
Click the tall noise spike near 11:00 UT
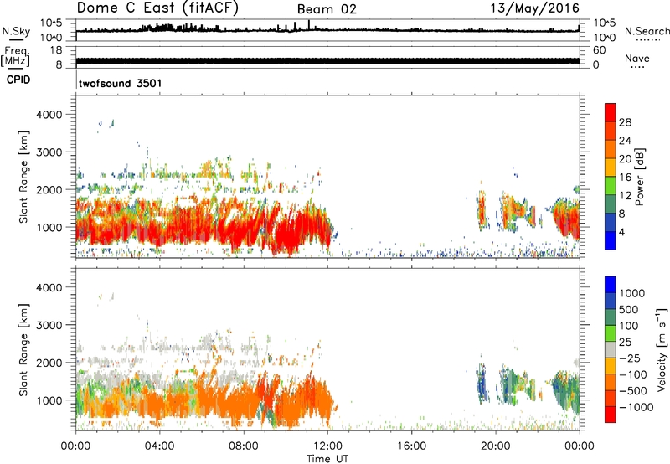pyautogui.click(x=309, y=25)
